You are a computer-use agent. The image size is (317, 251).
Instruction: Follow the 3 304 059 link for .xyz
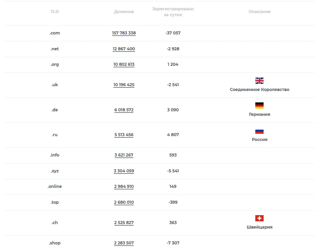point(124,171)
